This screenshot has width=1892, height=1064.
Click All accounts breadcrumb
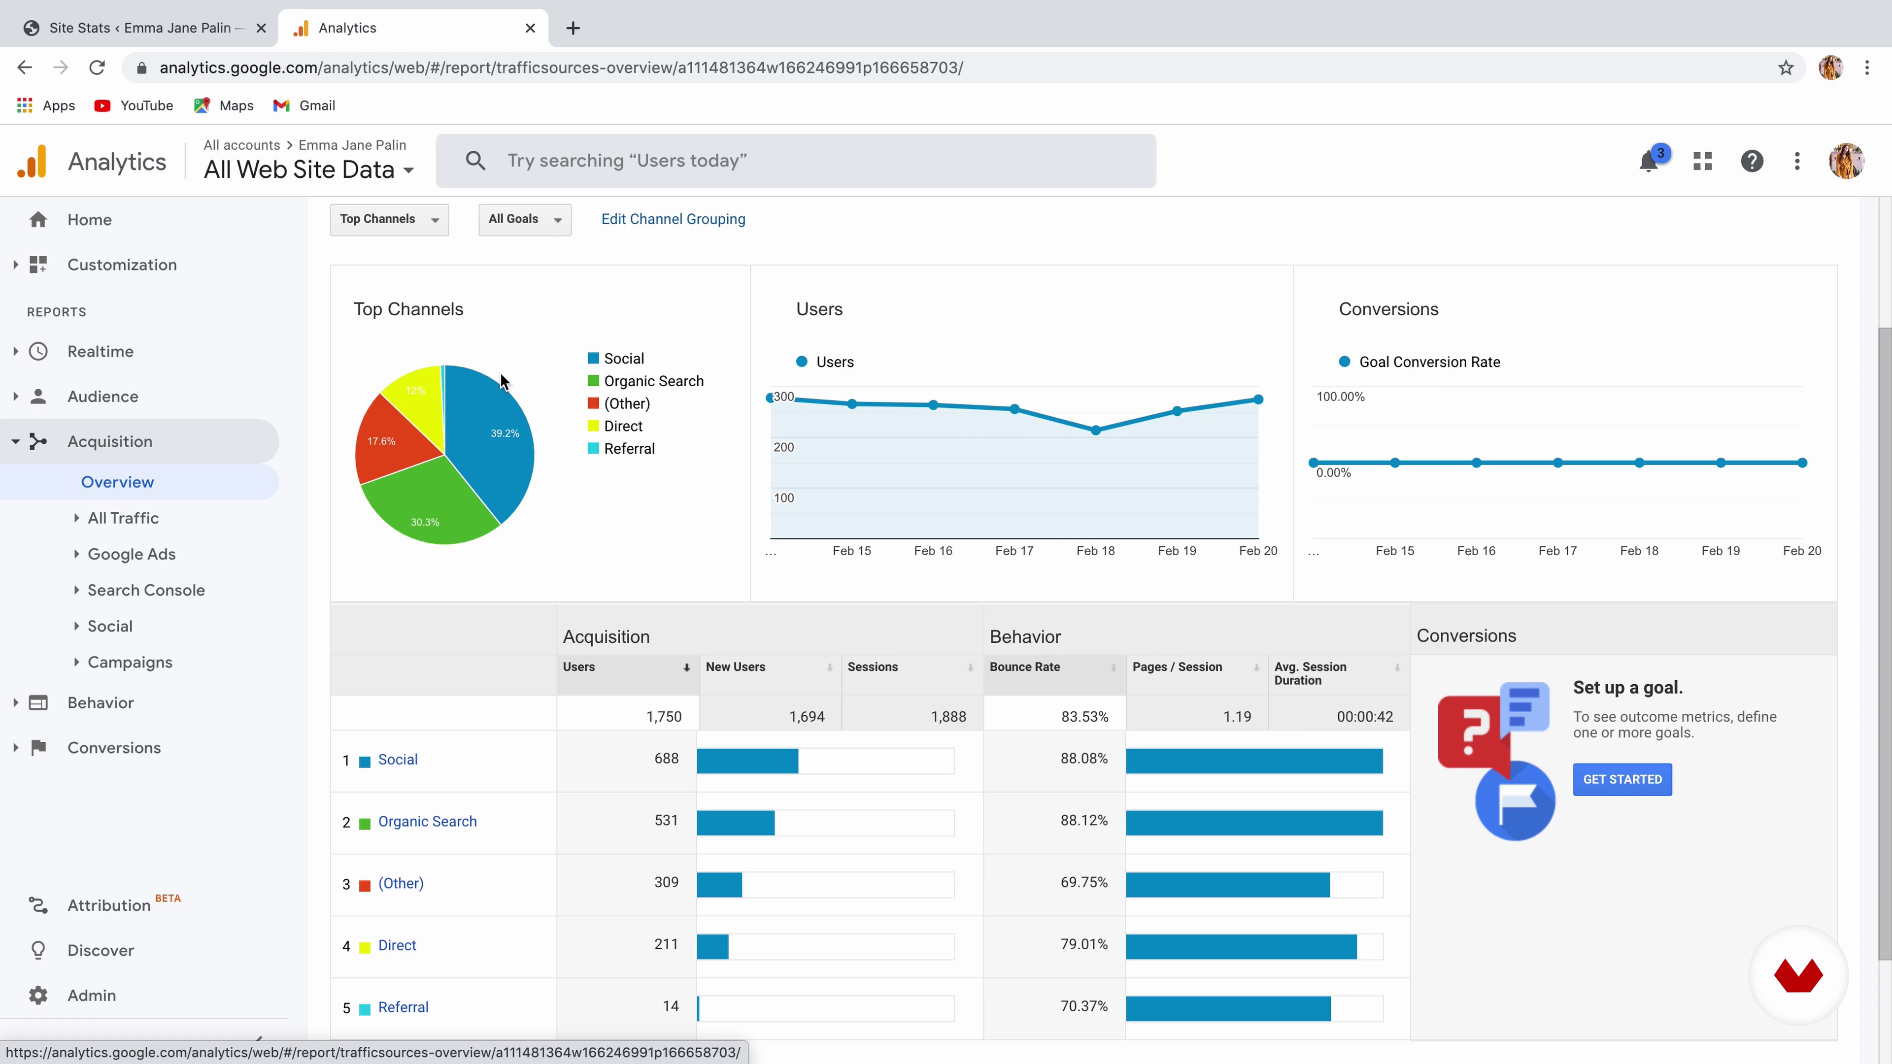coord(241,145)
